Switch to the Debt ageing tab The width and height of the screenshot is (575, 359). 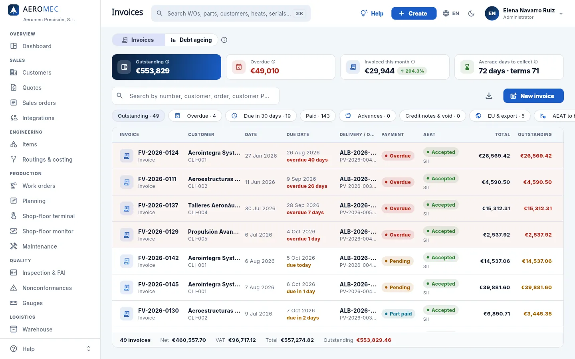pyautogui.click(x=191, y=40)
